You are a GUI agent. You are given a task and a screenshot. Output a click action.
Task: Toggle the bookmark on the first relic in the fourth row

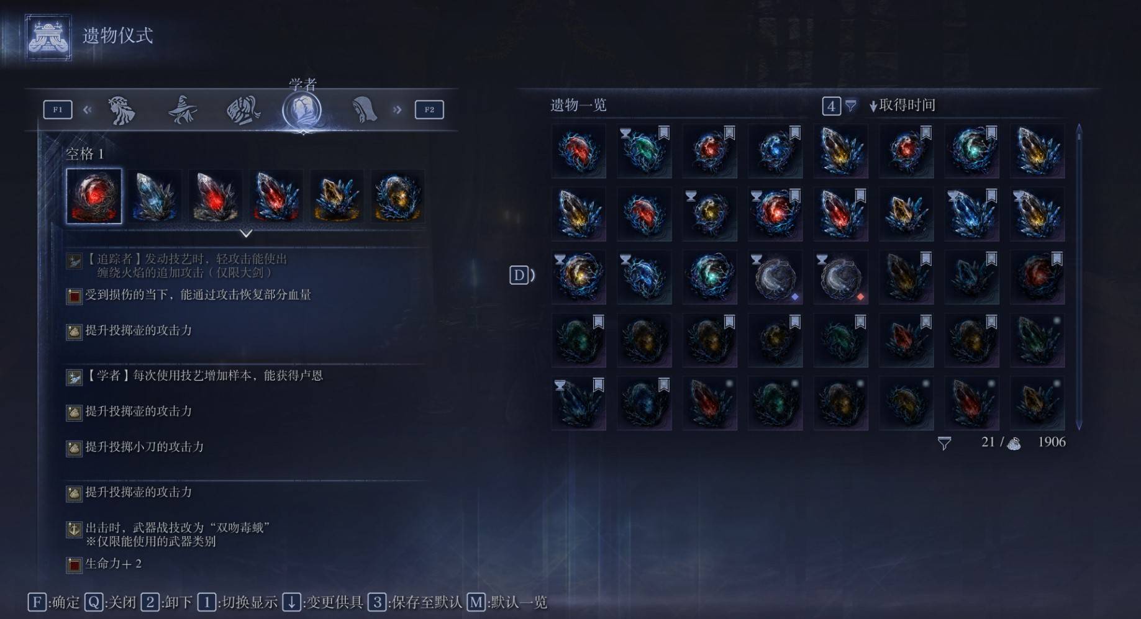pos(598,321)
